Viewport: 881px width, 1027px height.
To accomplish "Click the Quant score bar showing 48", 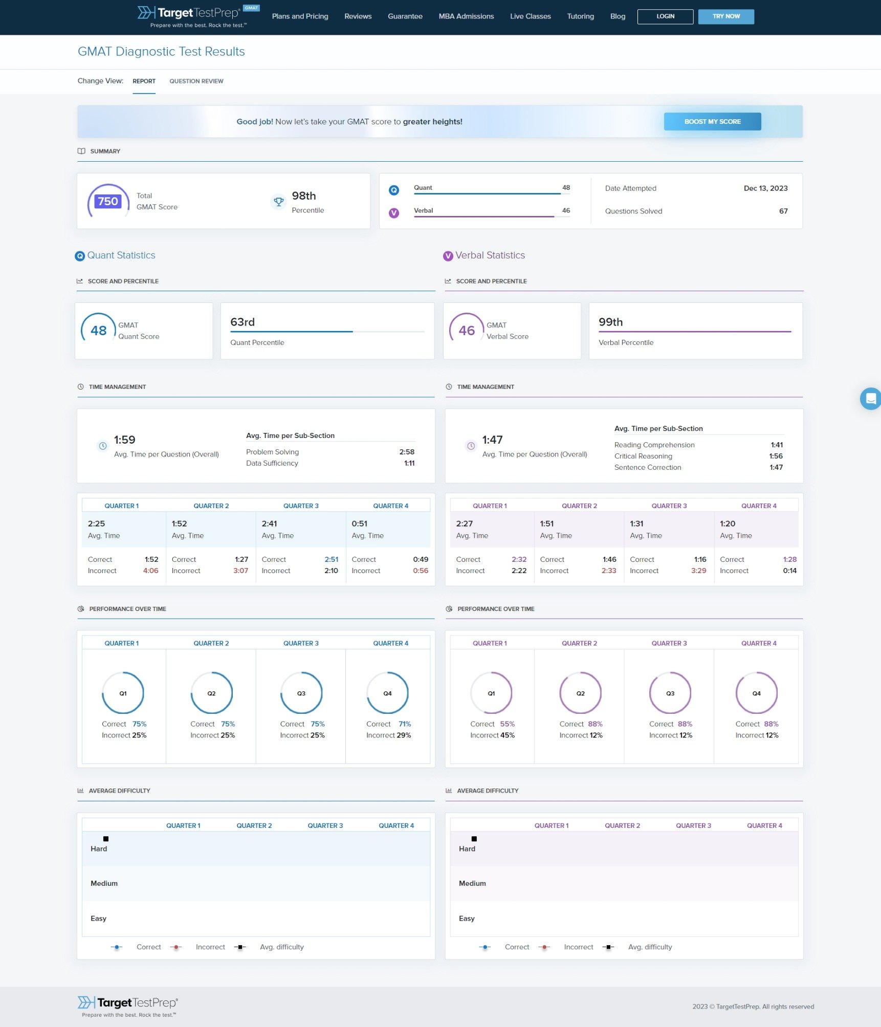I will tap(492, 193).
